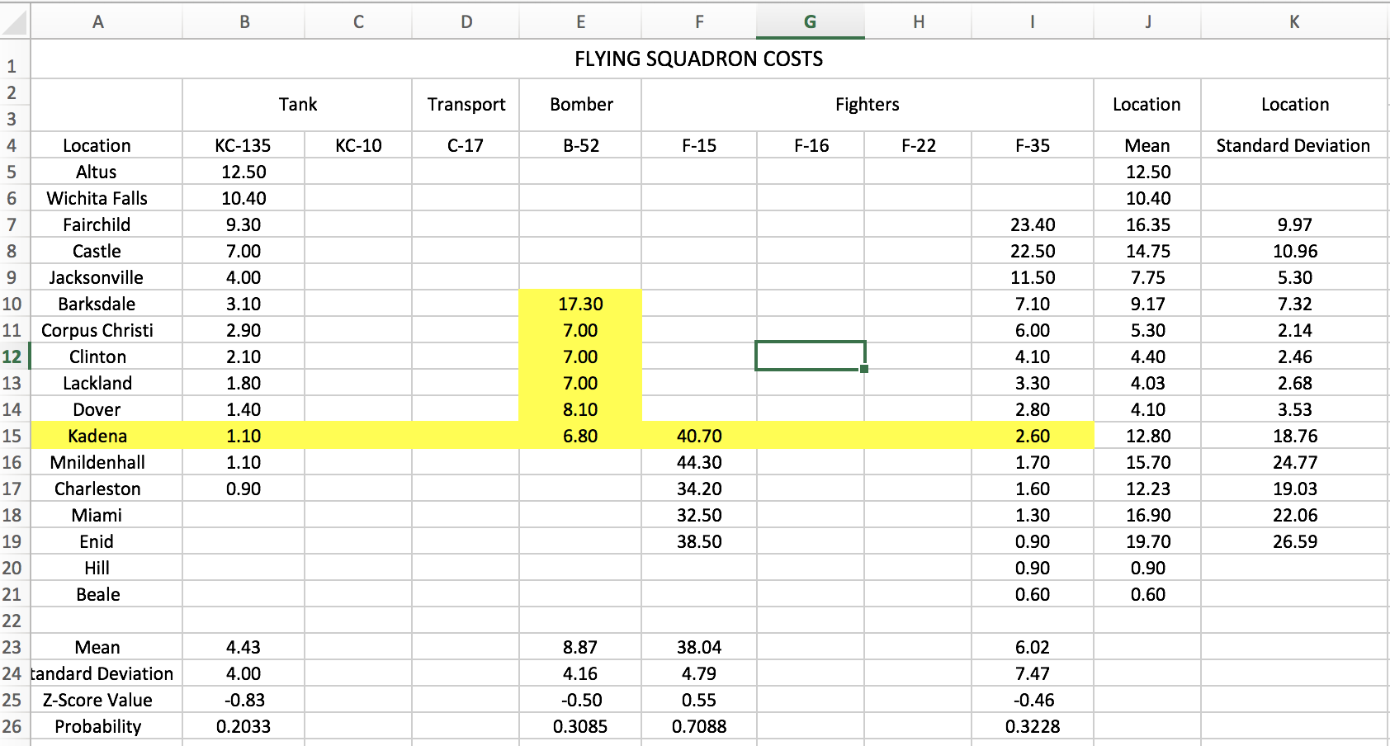Click the 8.10 B-52 value for Dover

coord(580,409)
